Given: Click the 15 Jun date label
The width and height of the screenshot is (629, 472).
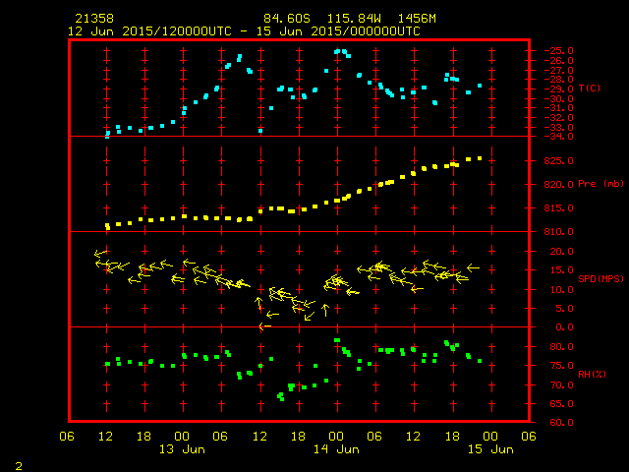Looking at the screenshot, I should tap(490, 449).
